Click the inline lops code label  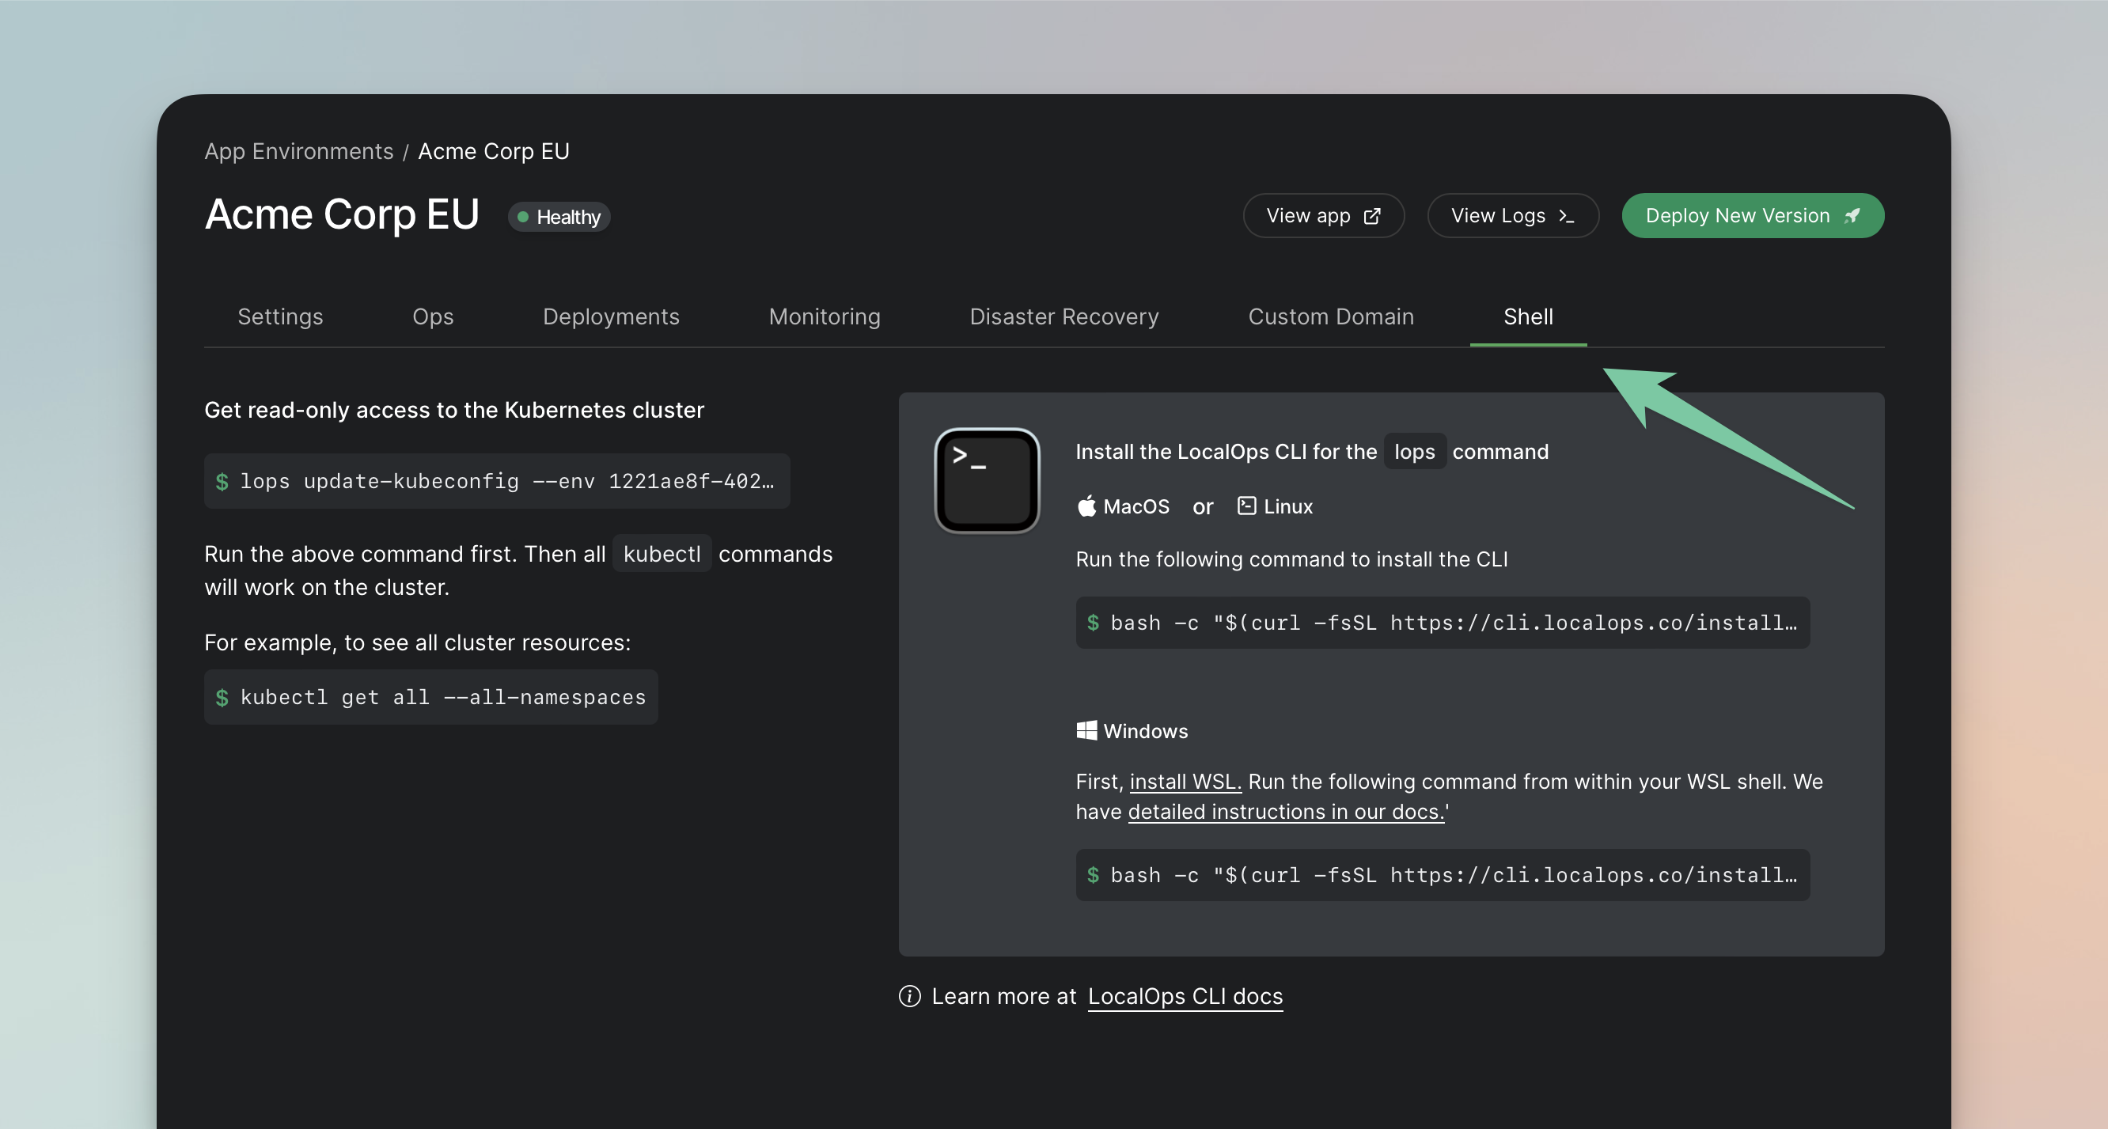1414,452
